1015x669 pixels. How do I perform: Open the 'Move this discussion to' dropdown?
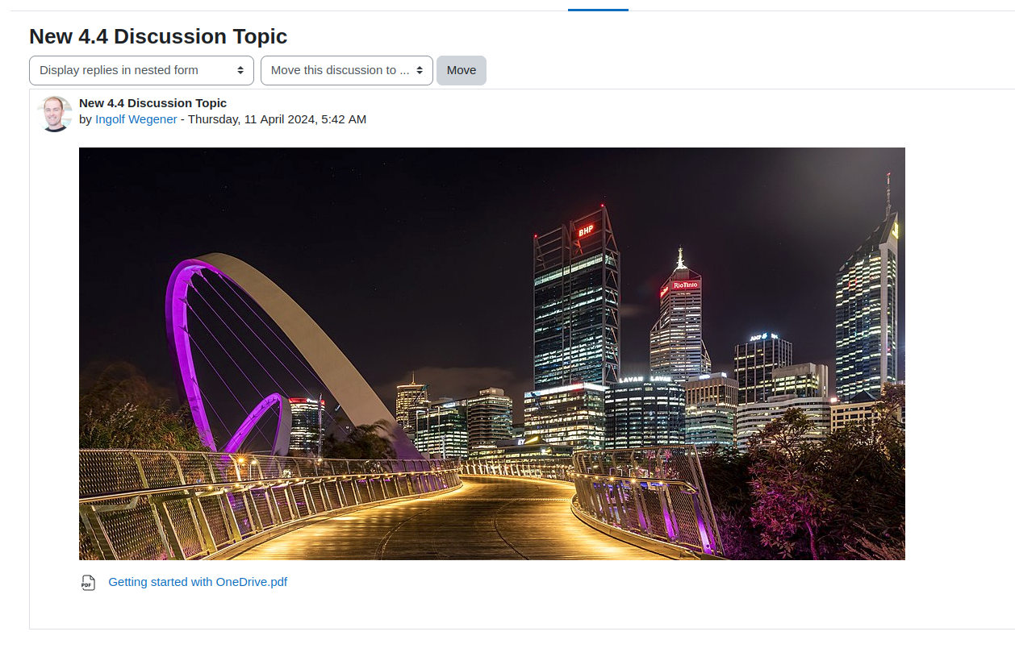click(346, 70)
